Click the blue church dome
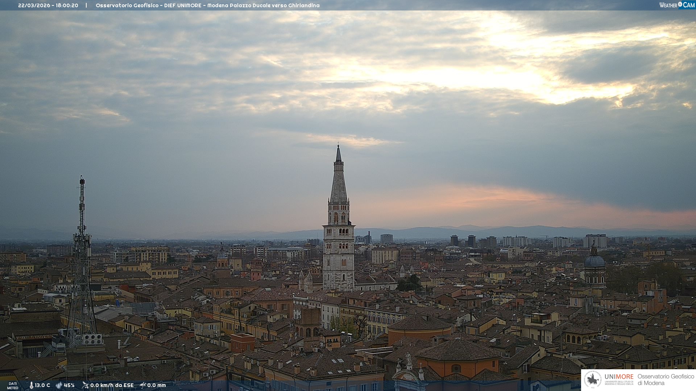This screenshot has width=696, height=391. point(594,261)
